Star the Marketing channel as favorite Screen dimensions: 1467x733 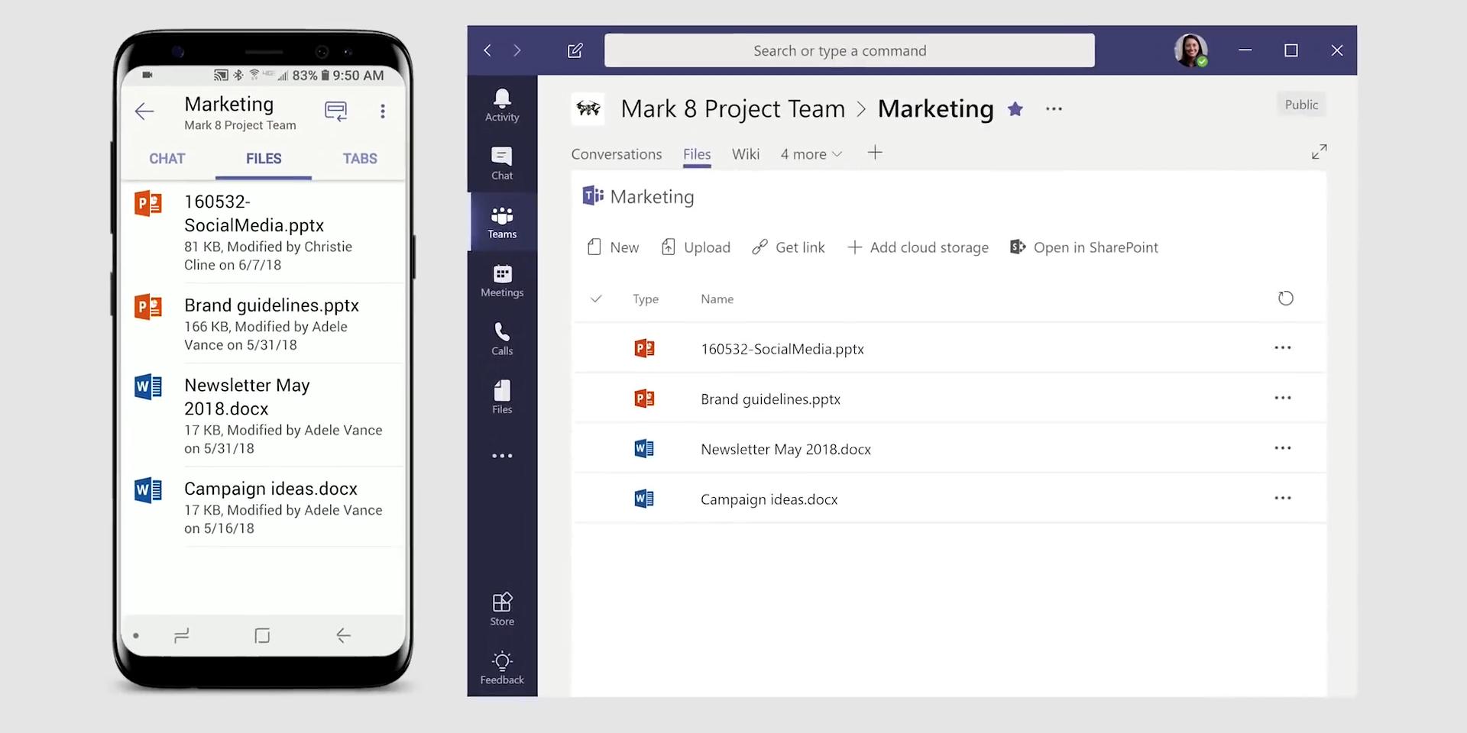point(1015,109)
